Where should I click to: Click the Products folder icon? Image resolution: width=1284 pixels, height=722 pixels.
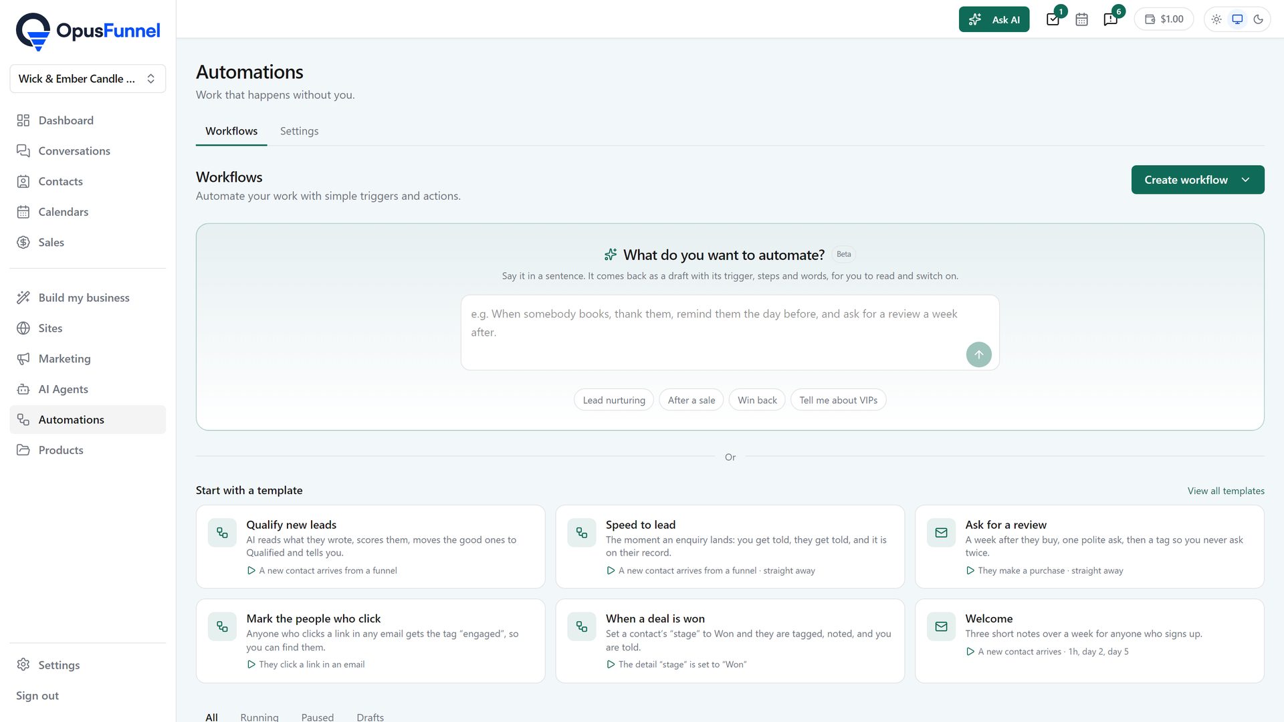23,450
